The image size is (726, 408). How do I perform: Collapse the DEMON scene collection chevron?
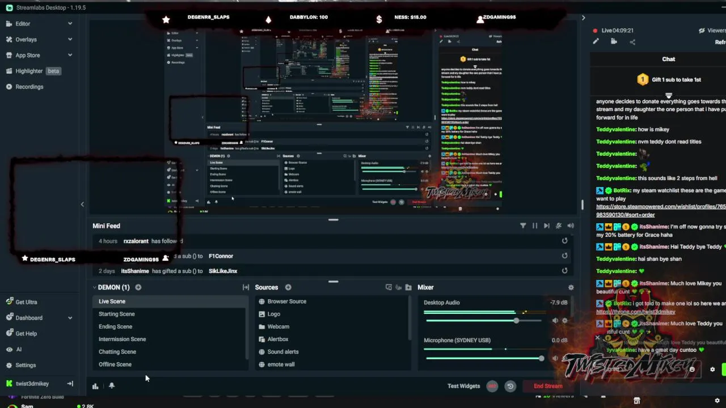point(94,287)
